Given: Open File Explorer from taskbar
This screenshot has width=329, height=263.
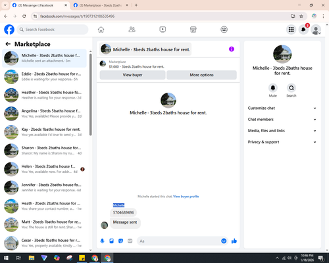Looking at the screenshot, I should point(32,258).
